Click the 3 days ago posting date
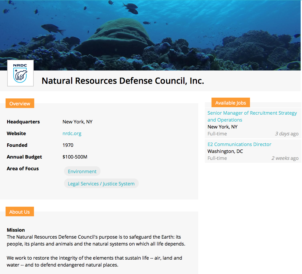Screen dimensions: 302x274 pos(287,134)
